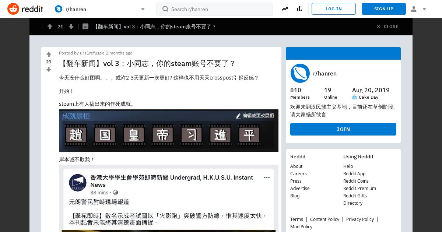Open the Reddit Gifts link

coord(355,196)
